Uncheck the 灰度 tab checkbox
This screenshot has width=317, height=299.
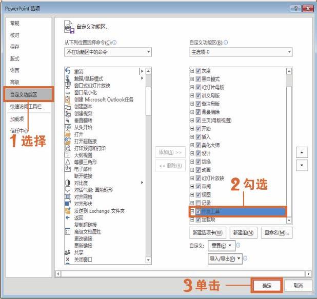198,71
